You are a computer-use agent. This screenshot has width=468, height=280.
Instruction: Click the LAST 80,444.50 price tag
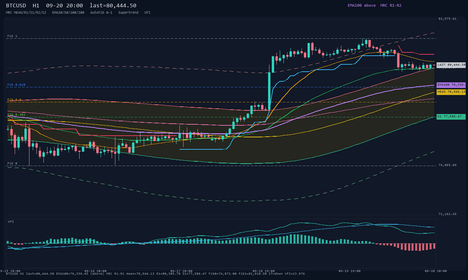pyautogui.click(x=451, y=65)
